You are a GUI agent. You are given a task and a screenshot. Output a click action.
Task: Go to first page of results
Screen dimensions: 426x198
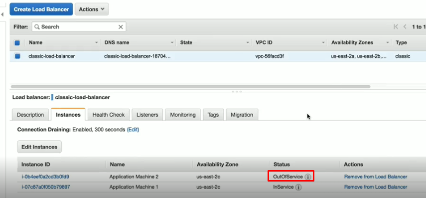(x=396, y=26)
